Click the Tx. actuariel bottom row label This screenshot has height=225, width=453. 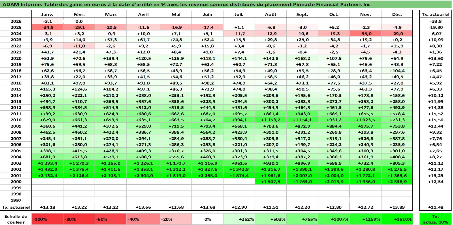click(16, 207)
